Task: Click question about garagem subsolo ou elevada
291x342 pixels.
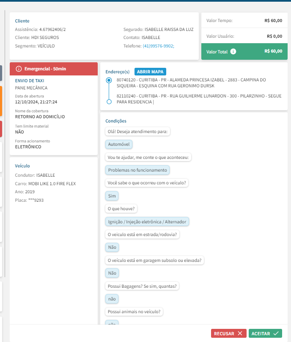Action: pyautogui.click(x=154, y=260)
